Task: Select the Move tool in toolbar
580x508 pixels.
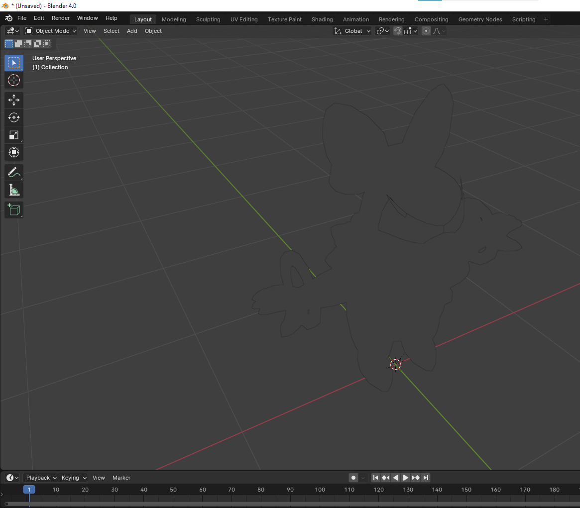Action: pyautogui.click(x=14, y=100)
